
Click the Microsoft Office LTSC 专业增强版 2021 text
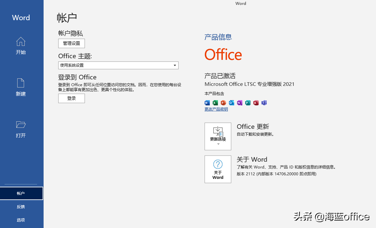coord(249,84)
